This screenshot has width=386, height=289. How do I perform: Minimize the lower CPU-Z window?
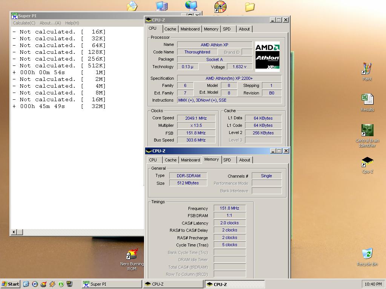[273, 151]
